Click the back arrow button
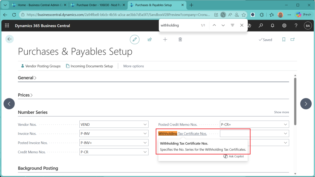Screen dimensions: 315x177 point(10,39)
